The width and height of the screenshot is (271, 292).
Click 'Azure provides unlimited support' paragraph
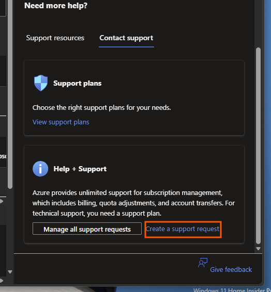pyautogui.click(x=133, y=203)
